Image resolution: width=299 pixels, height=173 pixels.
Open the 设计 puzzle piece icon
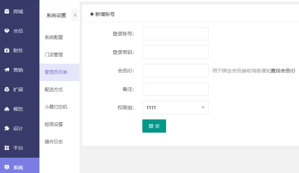point(7,128)
